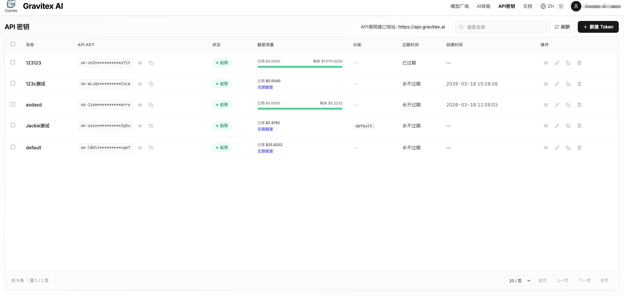The width and height of the screenshot is (624, 296).
Task: Check the box for Jackie测试 row
Action: pyautogui.click(x=13, y=125)
